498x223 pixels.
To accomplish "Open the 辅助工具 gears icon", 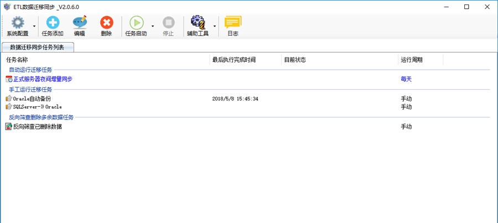I will [198, 23].
